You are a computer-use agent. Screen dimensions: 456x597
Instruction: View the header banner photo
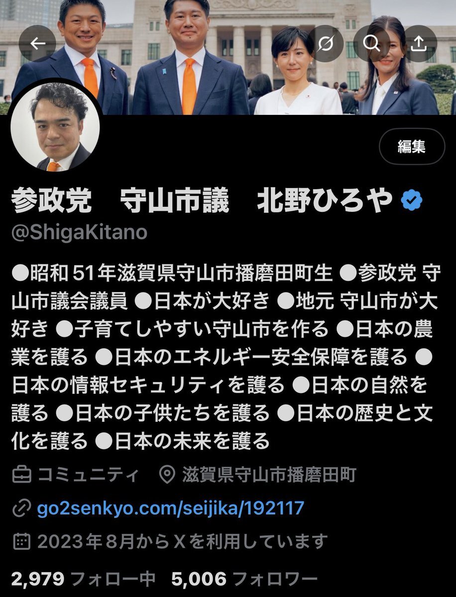click(228, 57)
